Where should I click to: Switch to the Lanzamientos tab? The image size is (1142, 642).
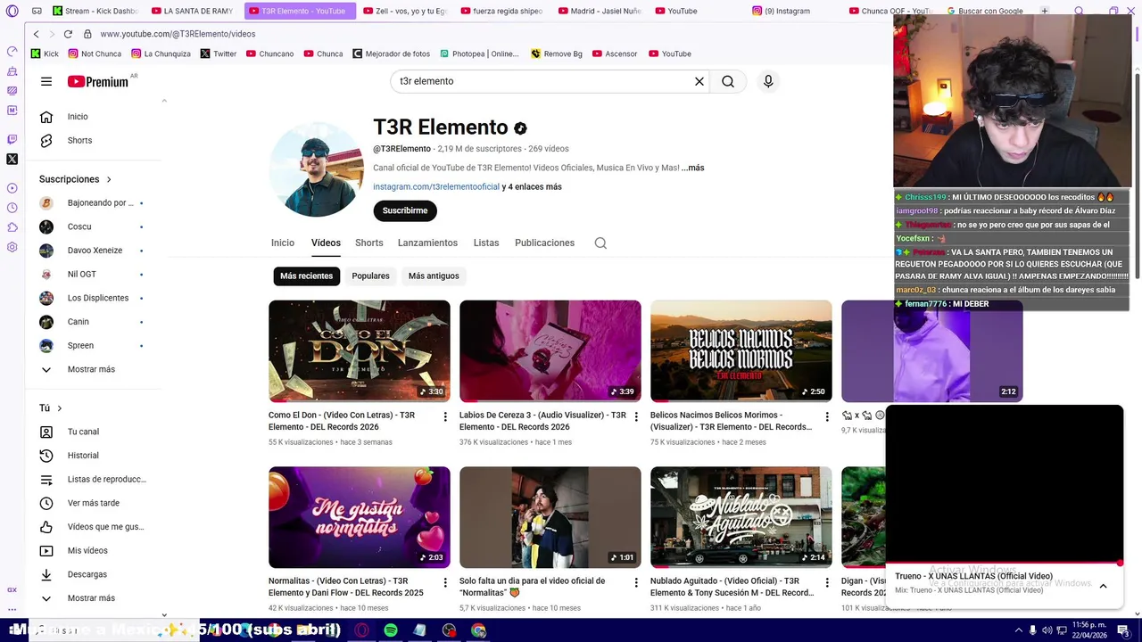pos(427,243)
